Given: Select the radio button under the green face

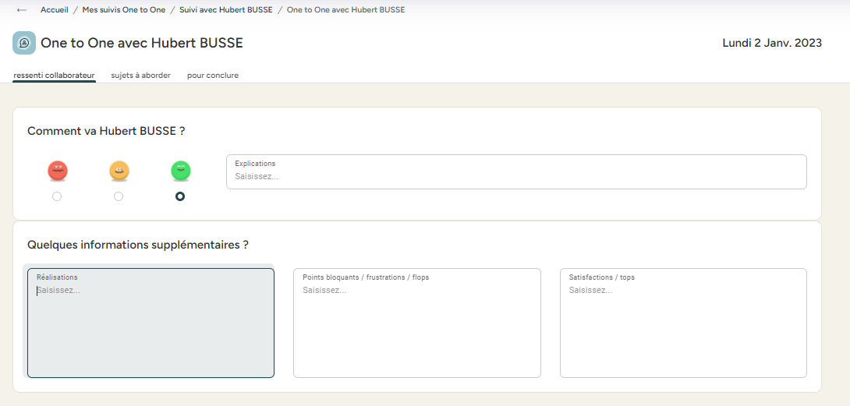Looking at the screenshot, I should tap(180, 197).
